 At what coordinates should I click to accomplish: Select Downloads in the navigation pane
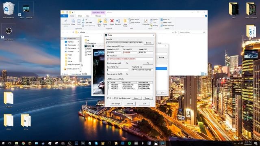click(x=71, y=45)
